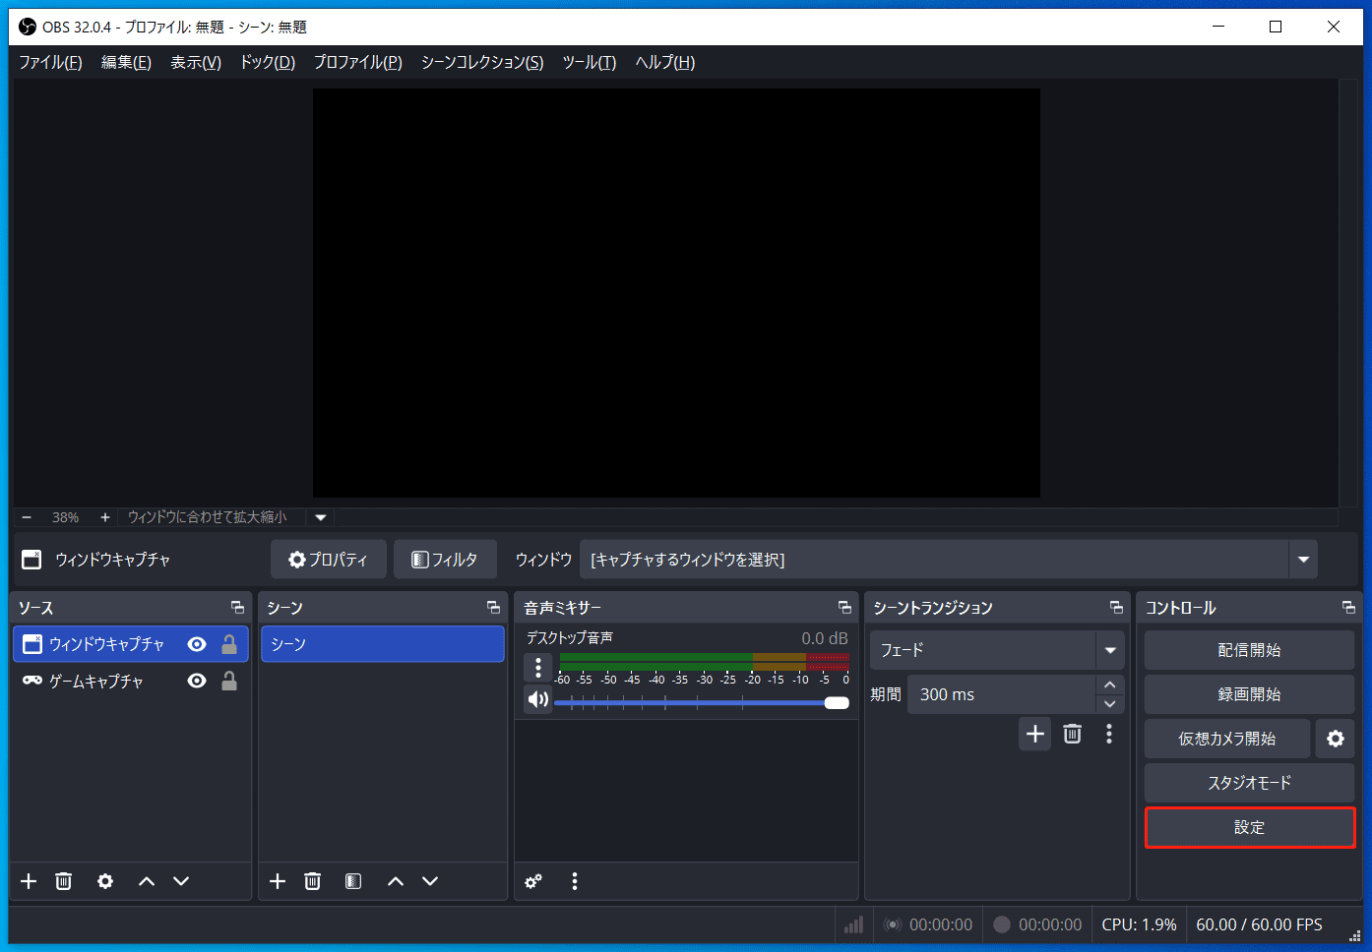The height and width of the screenshot is (952, 1372).
Task: Open the window selection dropdown arrow
Action: 1303,560
